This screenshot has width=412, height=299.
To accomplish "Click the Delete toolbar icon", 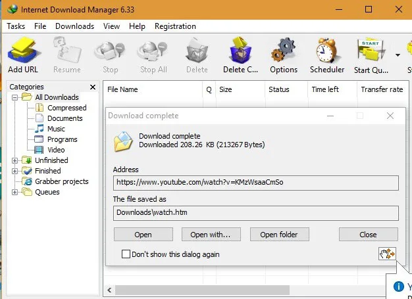I will [x=197, y=50].
